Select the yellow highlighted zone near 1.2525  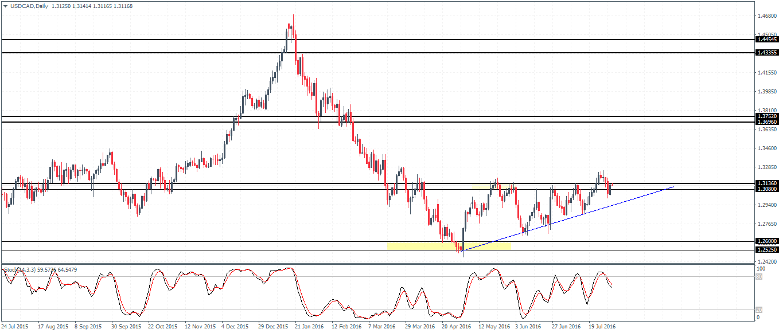point(449,246)
